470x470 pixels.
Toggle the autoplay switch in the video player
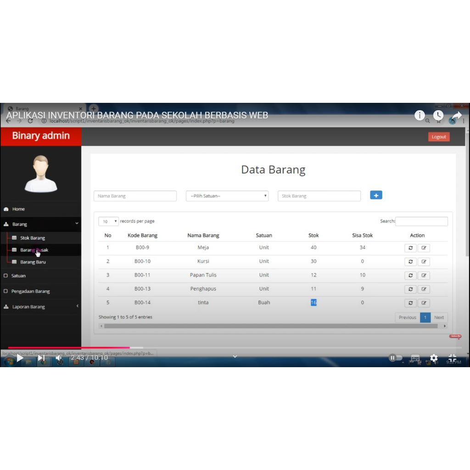[395, 358]
